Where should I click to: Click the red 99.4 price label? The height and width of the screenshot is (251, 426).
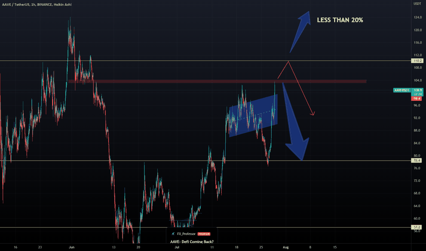point(417,99)
